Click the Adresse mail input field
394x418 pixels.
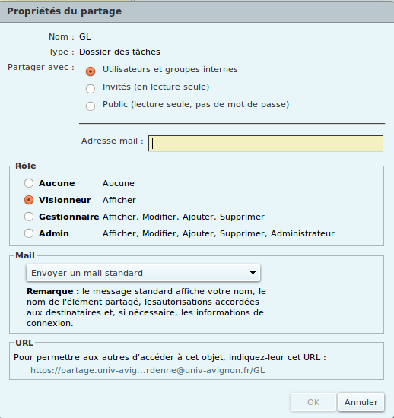coord(265,144)
